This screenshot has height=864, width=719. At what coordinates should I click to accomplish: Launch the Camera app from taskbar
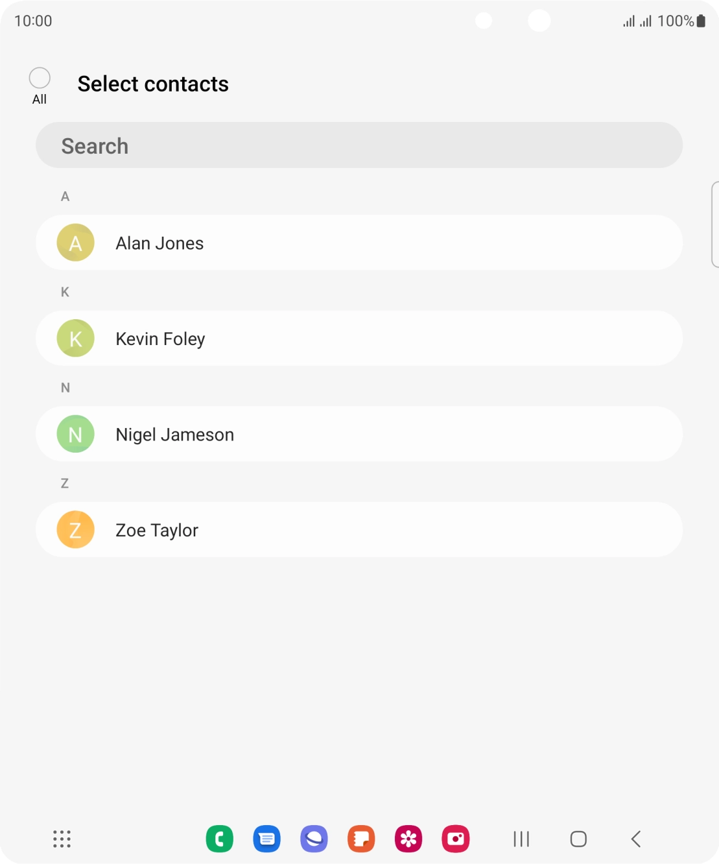tap(456, 839)
